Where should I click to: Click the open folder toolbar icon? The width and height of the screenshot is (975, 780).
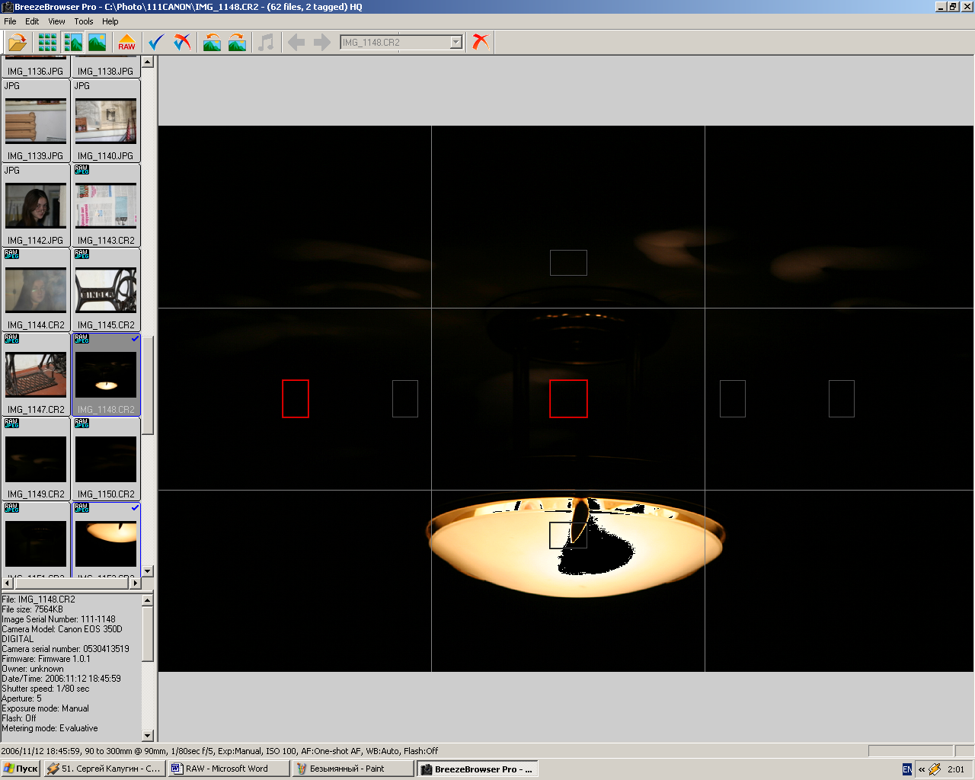tap(18, 43)
